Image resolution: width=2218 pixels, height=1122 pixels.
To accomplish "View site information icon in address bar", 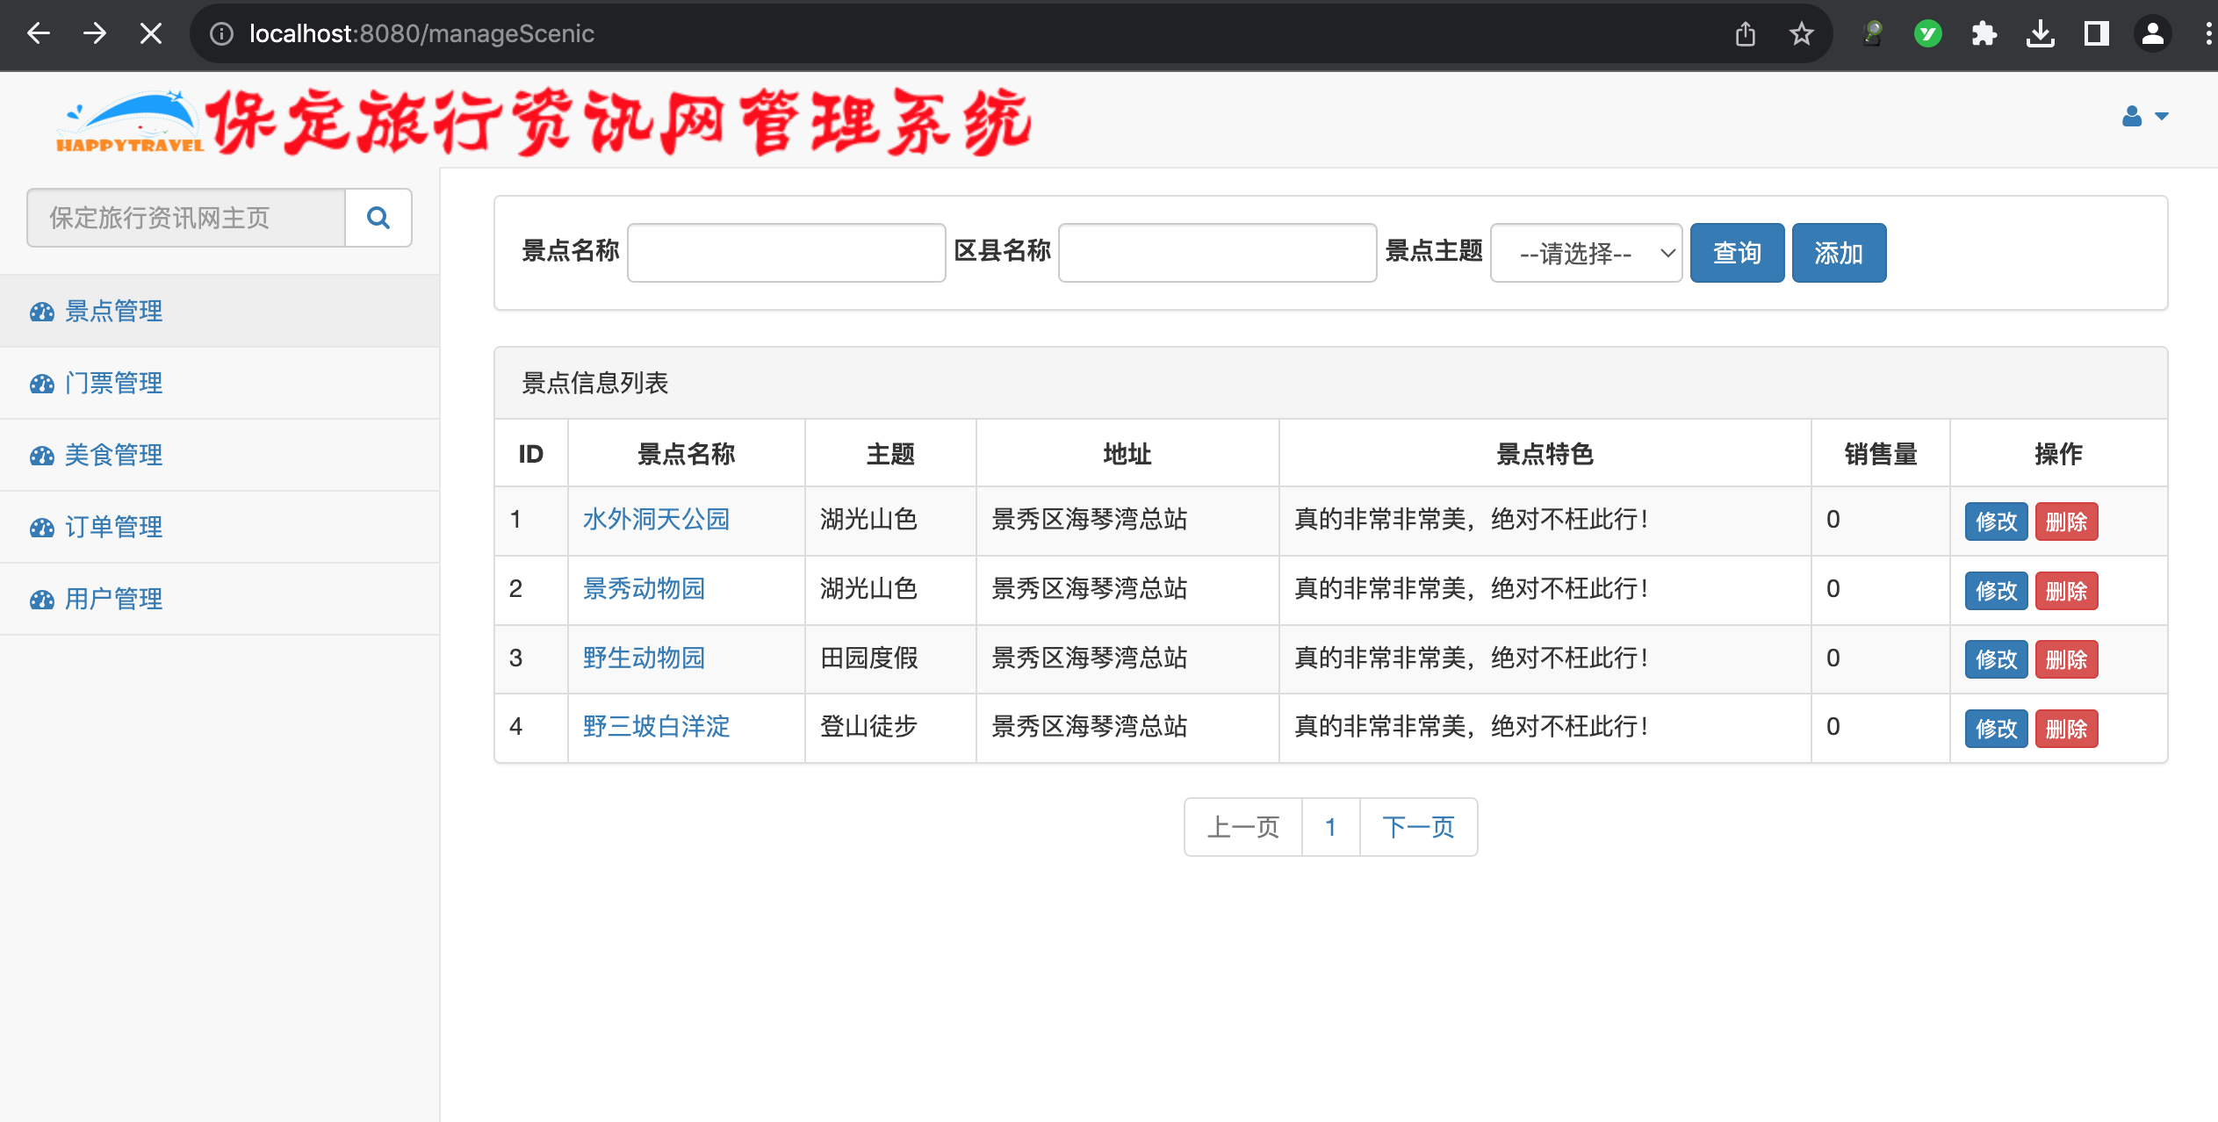I will point(221,33).
